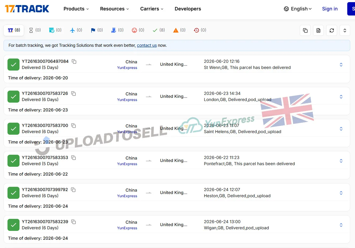Expand details of parcel YT2616300707583700

click(341, 129)
